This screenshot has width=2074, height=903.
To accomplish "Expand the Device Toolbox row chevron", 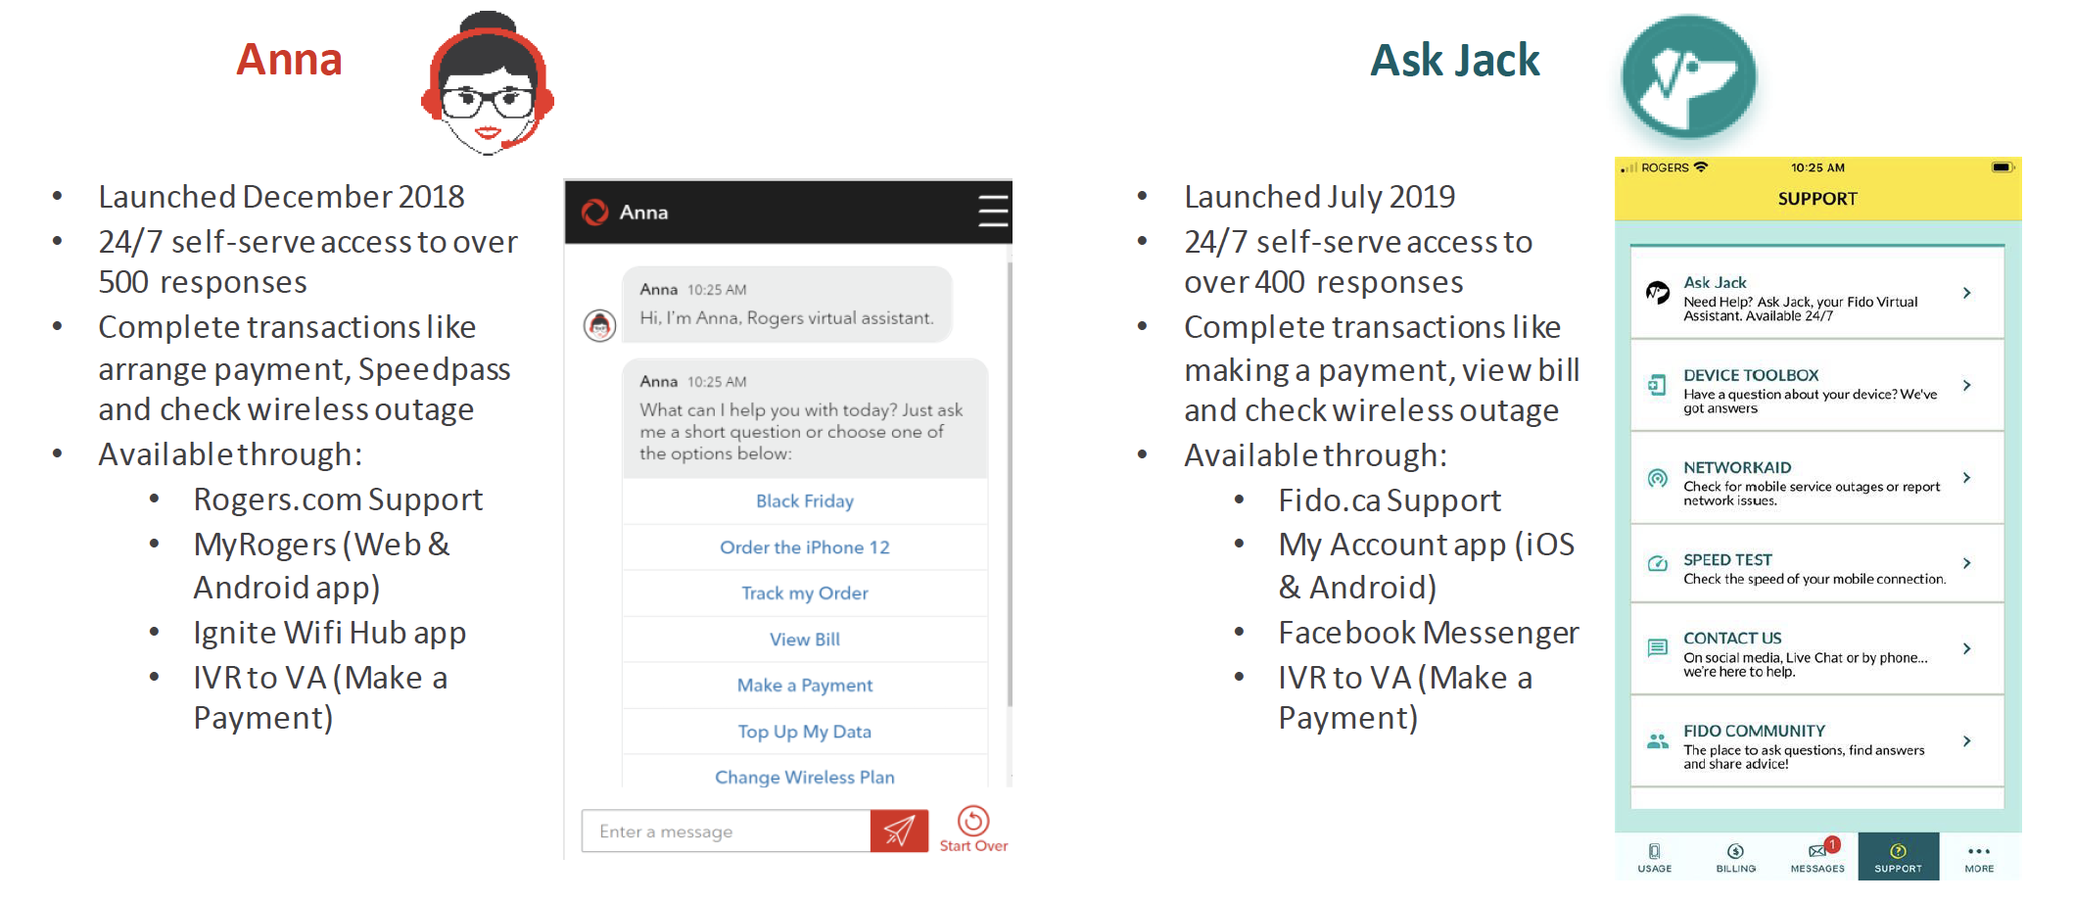I will (x=1967, y=385).
